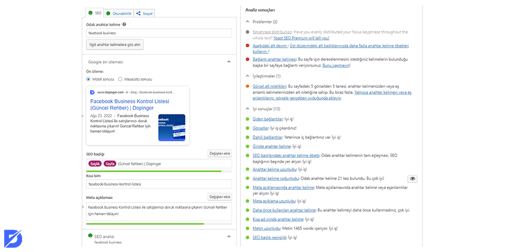505x252 pixels.
Task: Click İlgili anahtar kelimelere göz atın button
Action: [115, 45]
